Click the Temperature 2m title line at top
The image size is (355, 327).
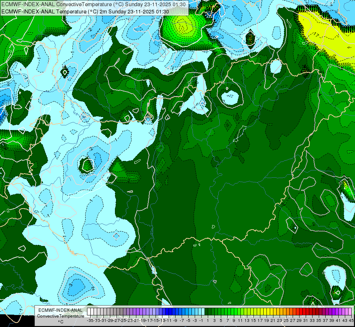point(85,12)
